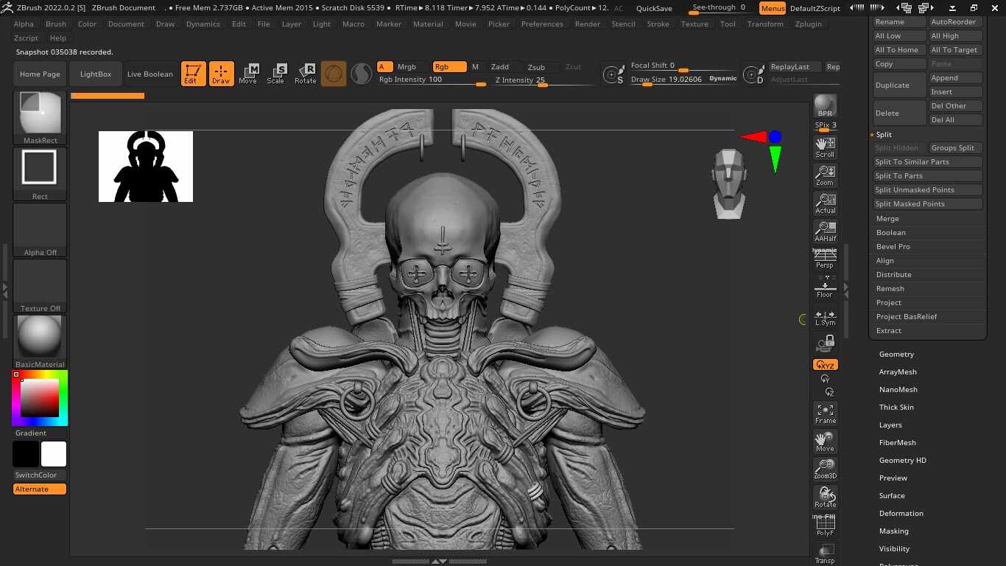Screen dimensions: 1006x566
Task: Open LightBox browser
Action: click(x=96, y=74)
